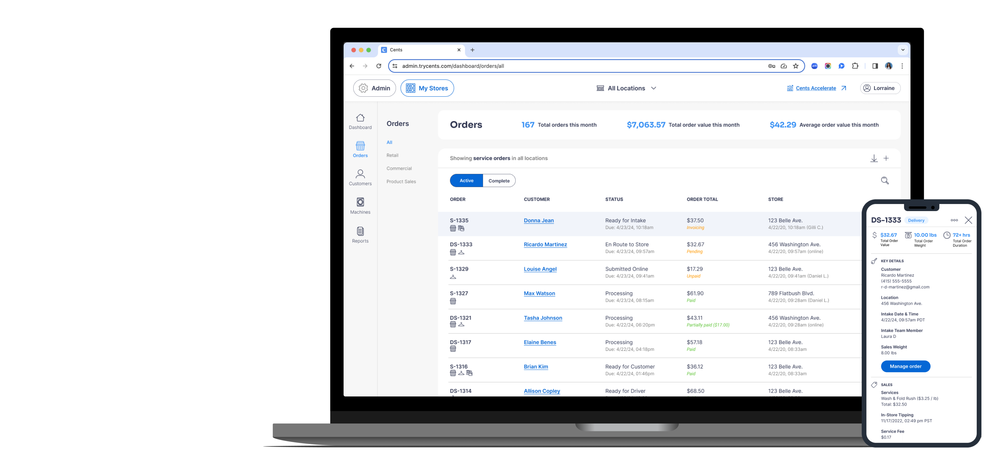The height and width of the screenshot is (465, 988).
Task: Click the Orders sidebar icon
Action: [x=359, y=149]
